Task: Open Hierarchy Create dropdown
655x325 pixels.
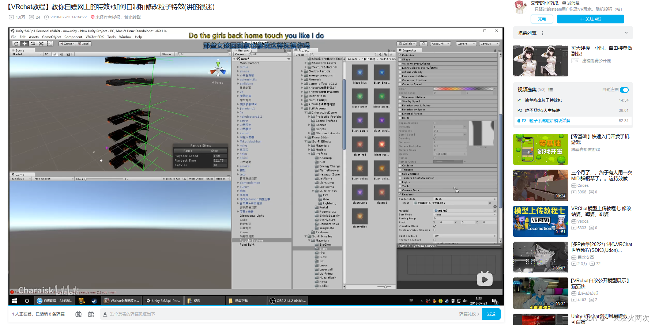Action: [x=240, y=54]
